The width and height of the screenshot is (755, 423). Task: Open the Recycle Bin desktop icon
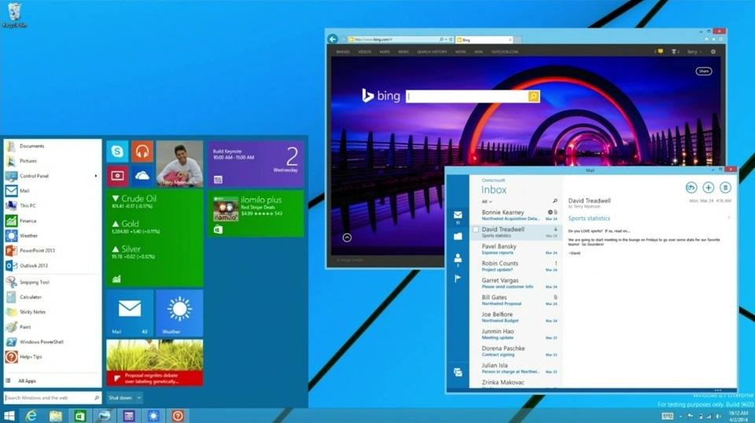pos(14,14)
